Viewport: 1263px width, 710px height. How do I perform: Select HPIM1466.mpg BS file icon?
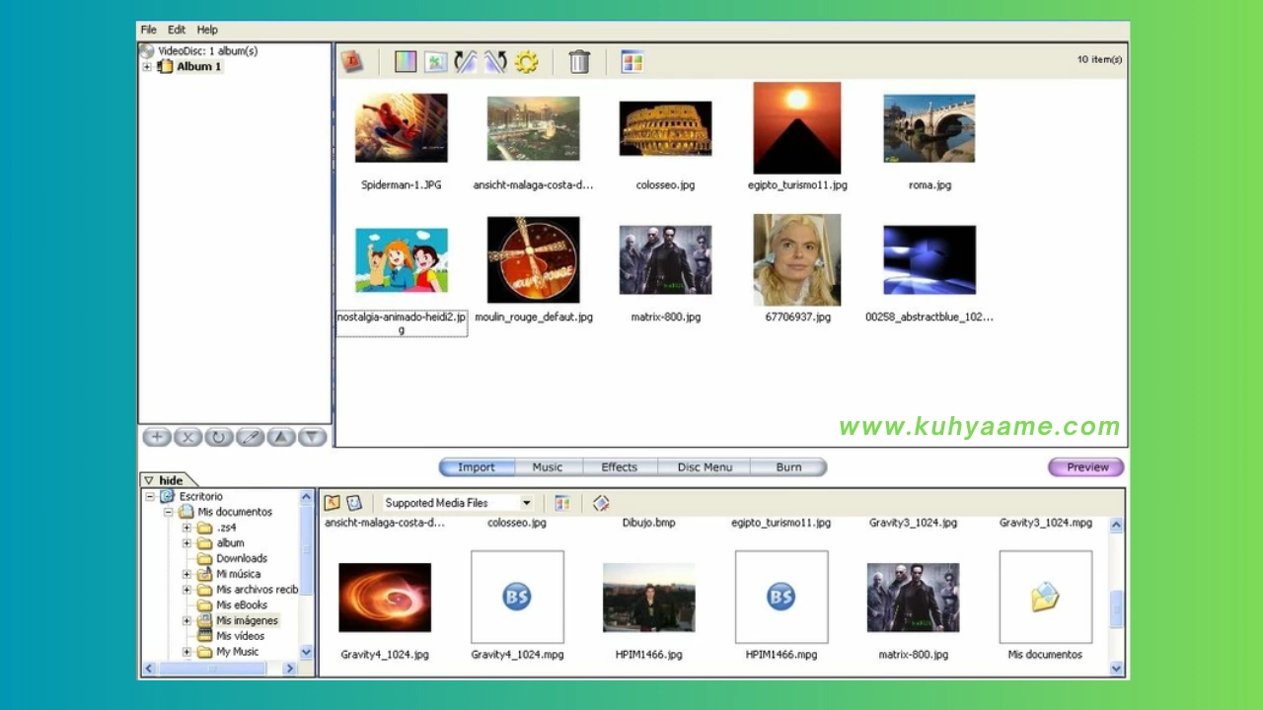click(x=781, y=597)
